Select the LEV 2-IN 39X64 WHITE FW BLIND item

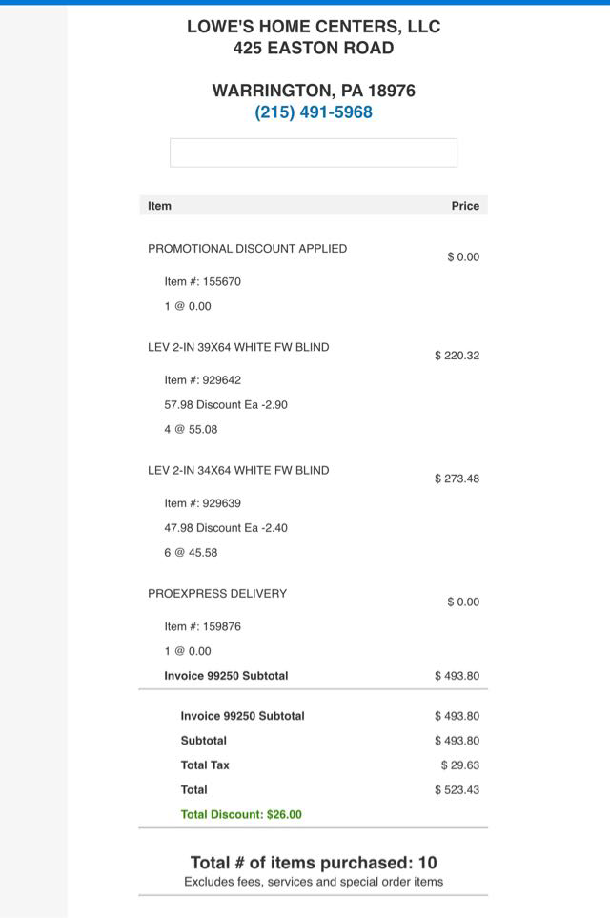(238, 348)
